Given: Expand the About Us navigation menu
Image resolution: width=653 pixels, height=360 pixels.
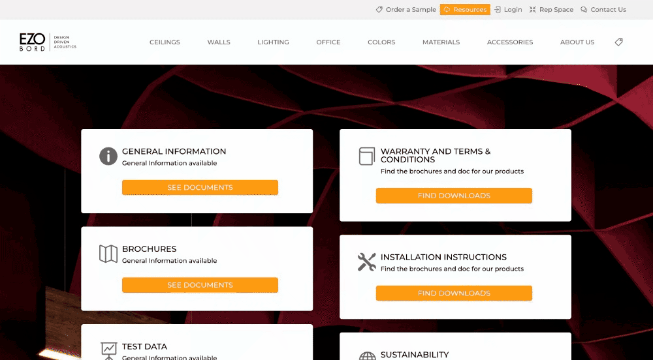Looking at the screenshot, I should (x=577, y=42).
